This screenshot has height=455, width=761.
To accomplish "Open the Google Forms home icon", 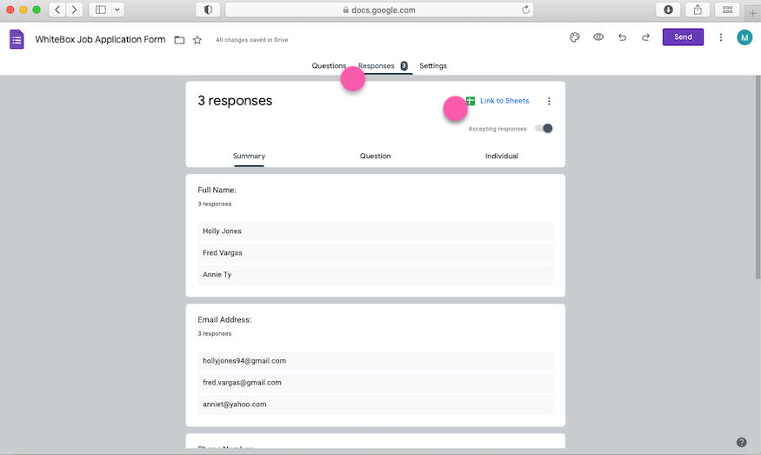I will click(x=17, y=39).
